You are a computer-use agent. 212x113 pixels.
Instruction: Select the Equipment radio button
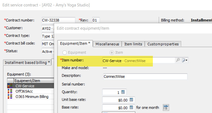64,53
